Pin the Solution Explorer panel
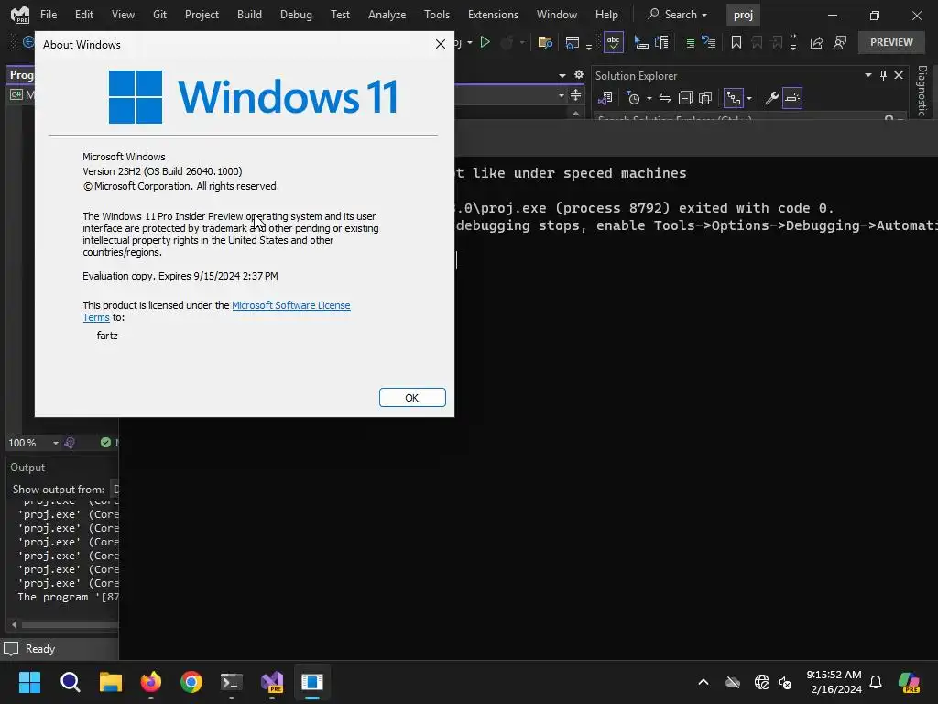Viewport: 938px width, 704px height. coord(884,75)
